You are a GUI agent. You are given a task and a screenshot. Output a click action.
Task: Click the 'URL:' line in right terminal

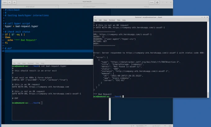coord(123,35)
